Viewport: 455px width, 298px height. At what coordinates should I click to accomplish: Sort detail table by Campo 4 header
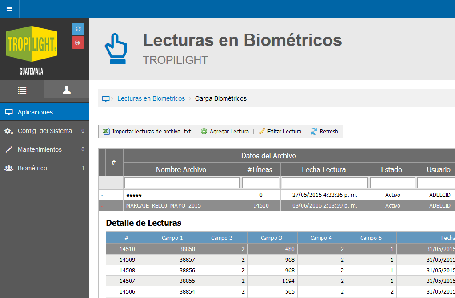(321, 238)
